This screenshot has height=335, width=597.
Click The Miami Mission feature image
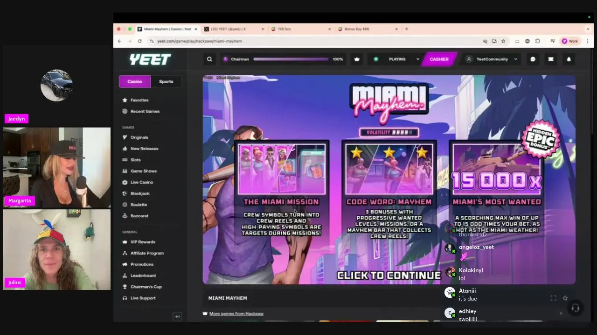(x=282, y=169)
